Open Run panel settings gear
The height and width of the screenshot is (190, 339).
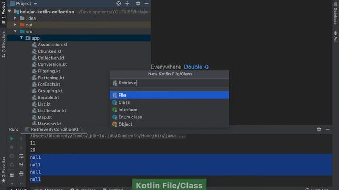tap(319, 129)
